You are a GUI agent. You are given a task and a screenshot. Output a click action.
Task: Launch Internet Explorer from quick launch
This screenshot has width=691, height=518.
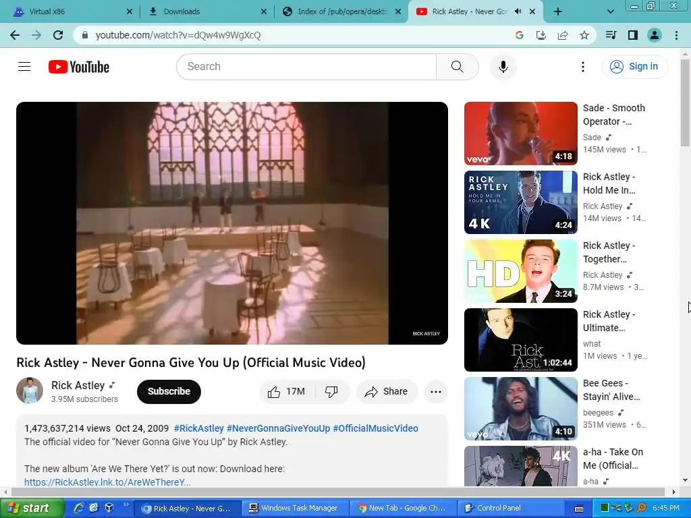click(x=79, y=508)
